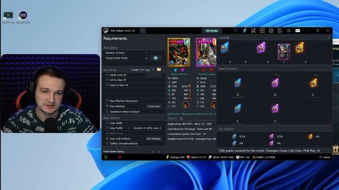Enable the Auto Refill checkbox
The image size is (339, 190).
tap(107, 123)
